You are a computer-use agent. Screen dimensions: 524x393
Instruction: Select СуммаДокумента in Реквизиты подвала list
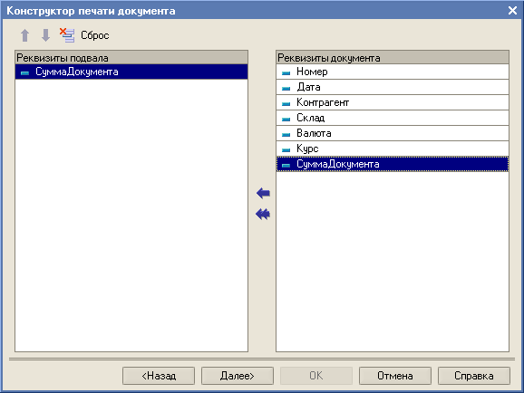point(131,72)
